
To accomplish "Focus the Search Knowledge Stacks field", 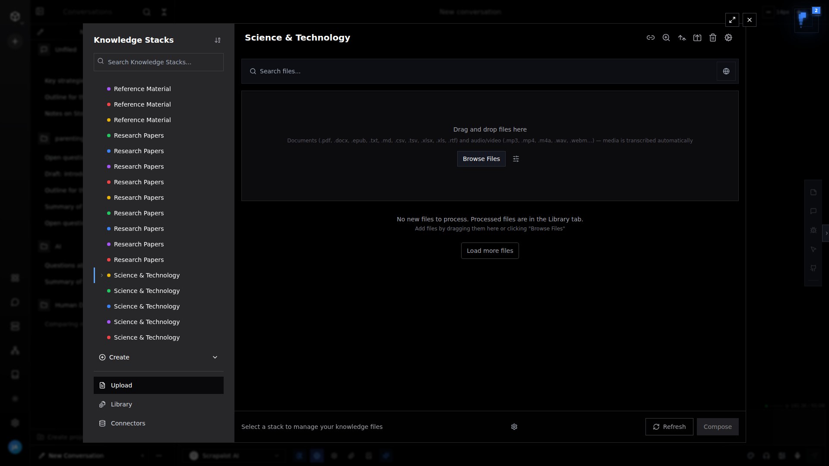I will click(158, 62).
